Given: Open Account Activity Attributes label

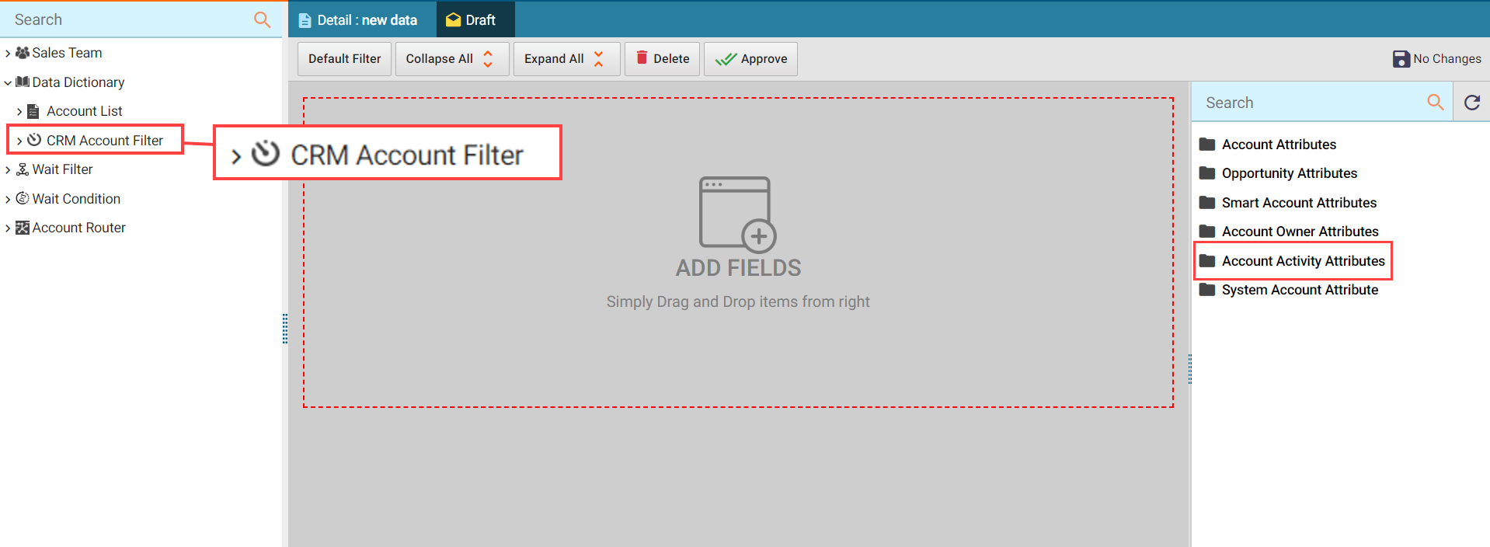Looking at the screenshot, I should click(x=1303, y=261).
